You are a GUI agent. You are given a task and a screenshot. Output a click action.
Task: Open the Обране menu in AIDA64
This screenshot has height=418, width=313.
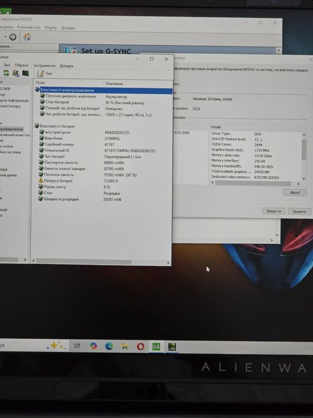point(21,65)
